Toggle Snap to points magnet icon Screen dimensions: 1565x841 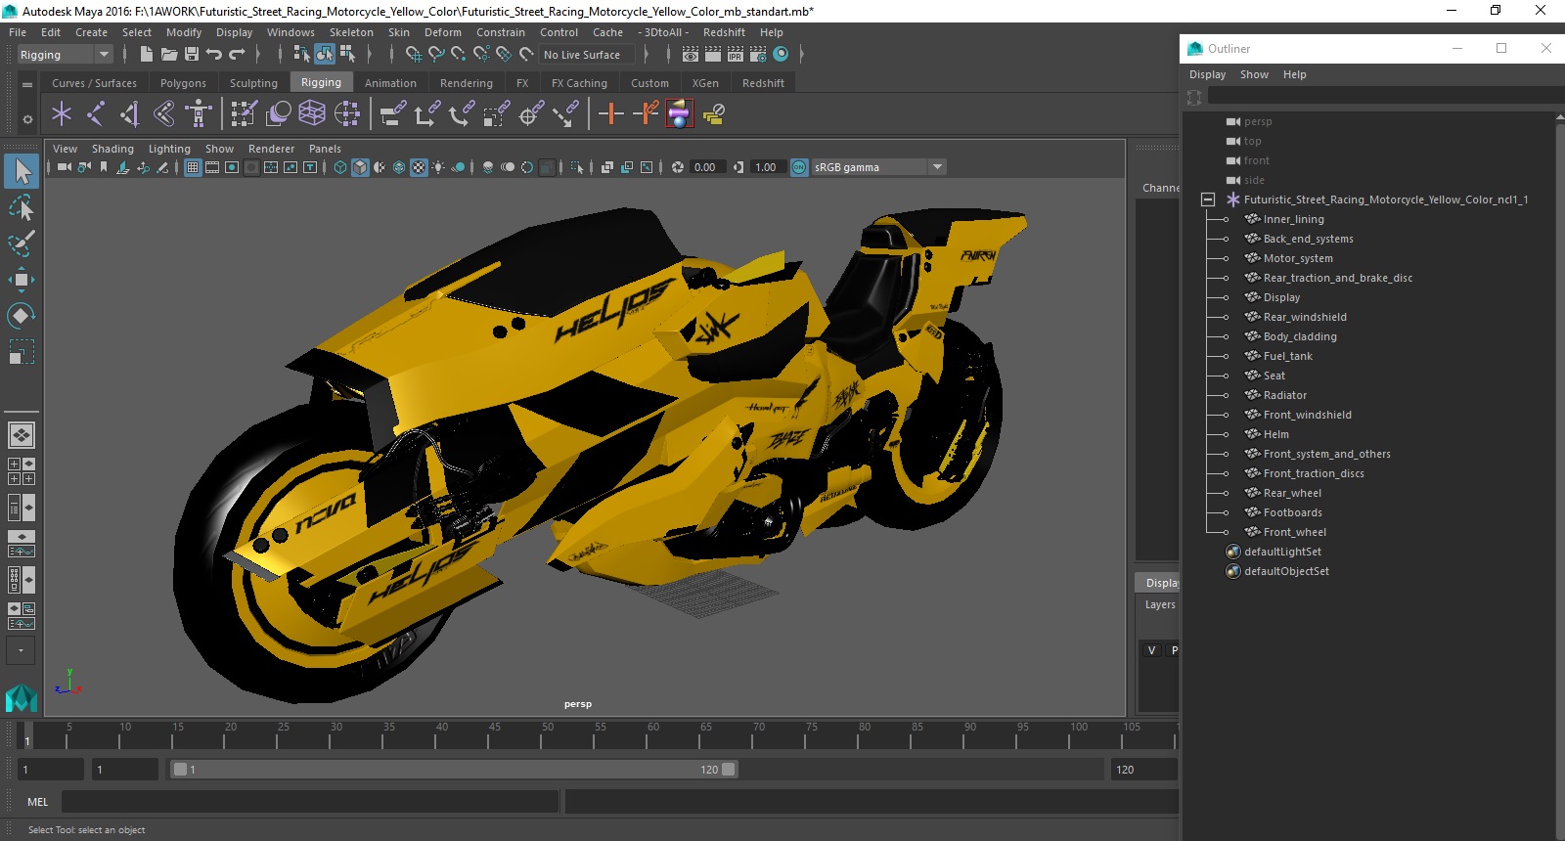(x=459, y=55)
